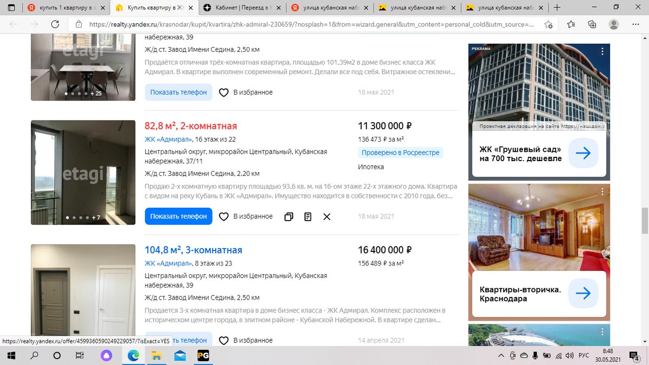Screen dimensions: 649x365
Task: Switch input language РУС
Action: coord(584,355)
